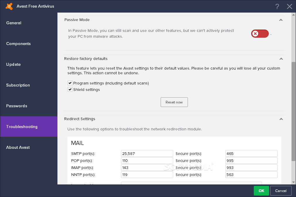The image size is (296, 197).
Task: Click the NNTP port(s) input field
Action: coord(147,174)
